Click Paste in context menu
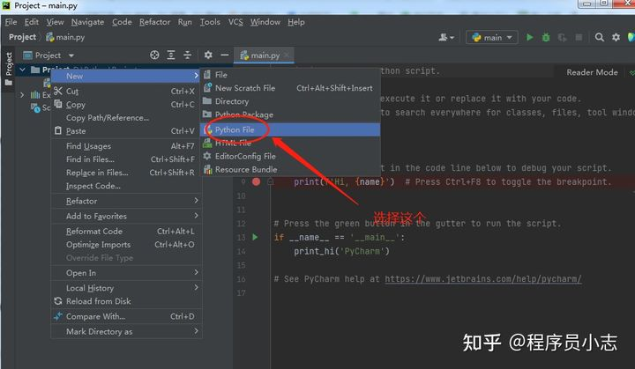Image resolution: width=635 pixels, height=369 pixels. (x=126, y=131)
